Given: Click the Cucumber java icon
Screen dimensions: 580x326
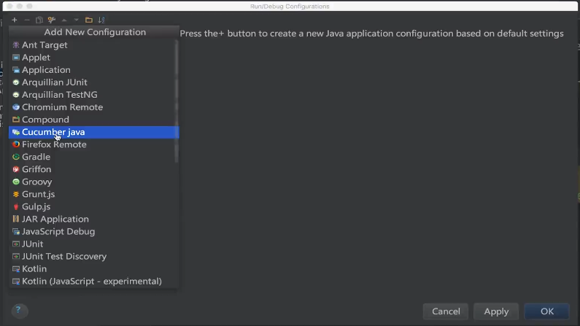Looking at the screenshot, I should point(16,132).
